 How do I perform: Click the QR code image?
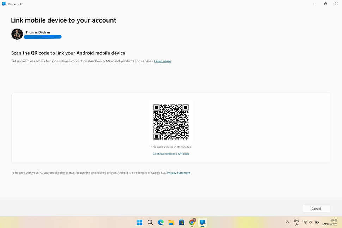click(171, 122)
